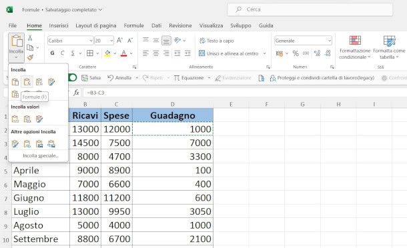This screenshot has height=248, width=407.
Task: Choose the Formulas paste option
Action: pyautogui.click(x=27, y=82)
